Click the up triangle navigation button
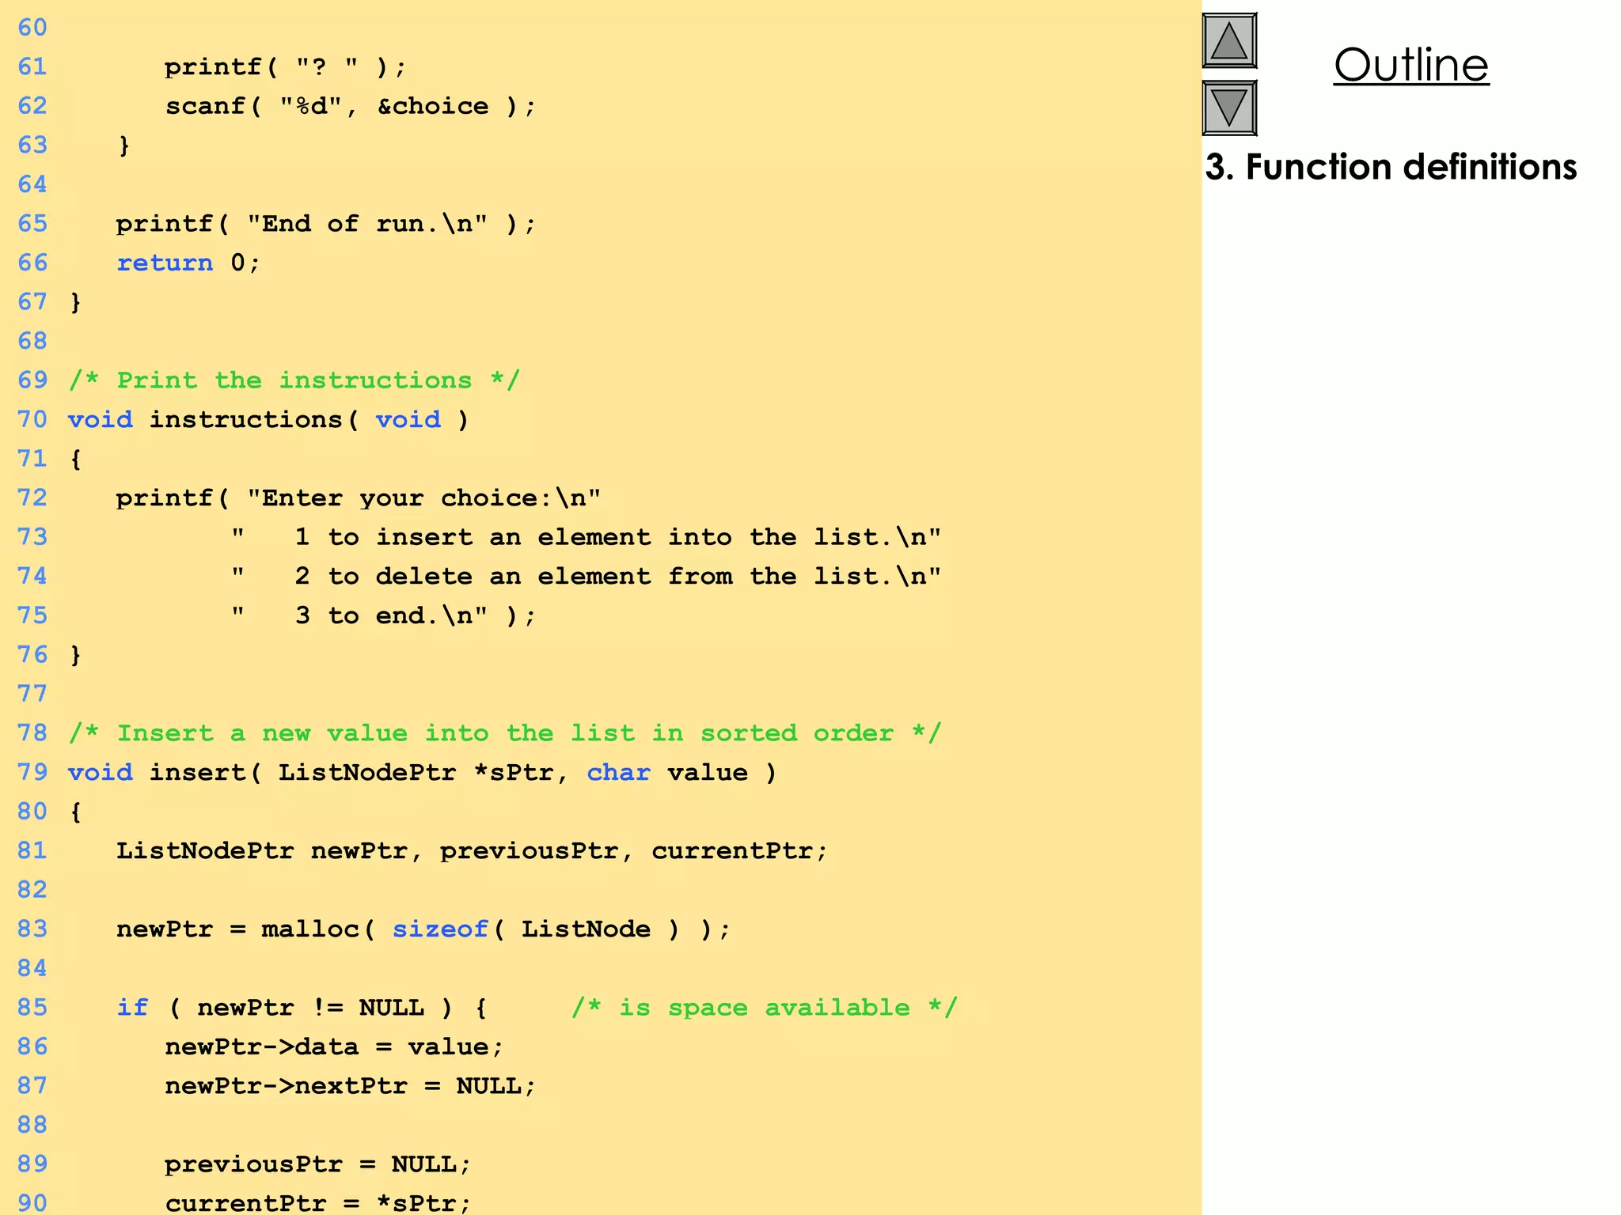Viewport: 1621px width, 1215px height. [1229, 40]
